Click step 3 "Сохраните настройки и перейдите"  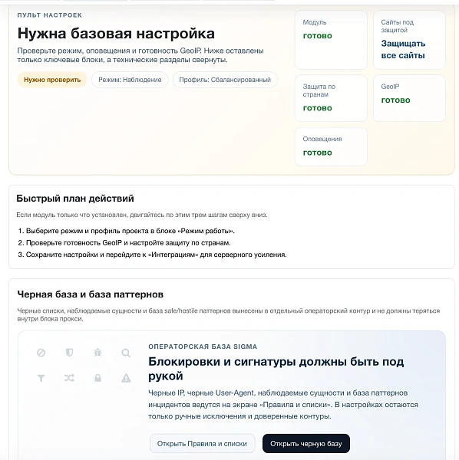152,255
